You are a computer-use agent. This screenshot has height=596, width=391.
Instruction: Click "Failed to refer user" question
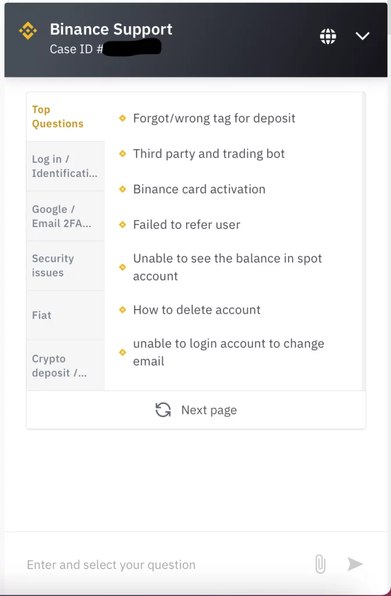pyautogui.click(x=186, y=225)
